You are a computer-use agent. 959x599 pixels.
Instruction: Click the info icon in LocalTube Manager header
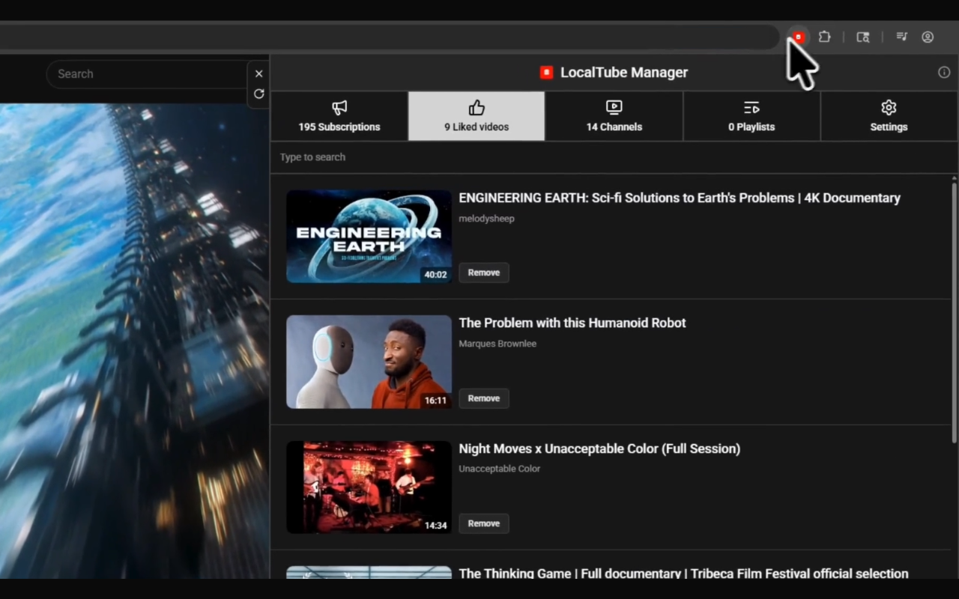pos(944,73)
